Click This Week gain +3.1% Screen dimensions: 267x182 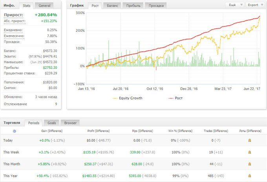44,152
